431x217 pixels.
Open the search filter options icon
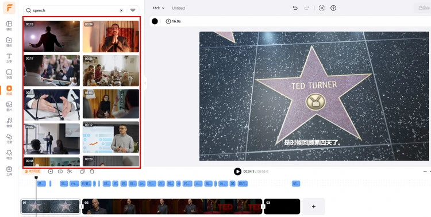click(x=133, y=10)
